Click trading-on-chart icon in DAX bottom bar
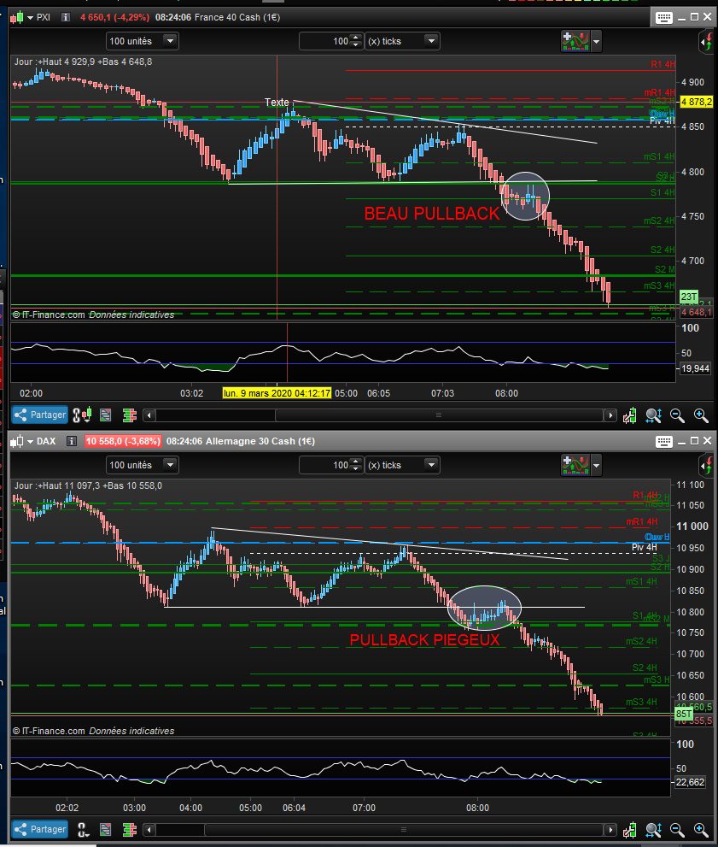The image size is (718, 847). point(629,830)
